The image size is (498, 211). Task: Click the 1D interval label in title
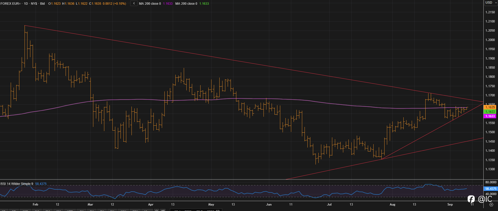[x=26, y=4]
